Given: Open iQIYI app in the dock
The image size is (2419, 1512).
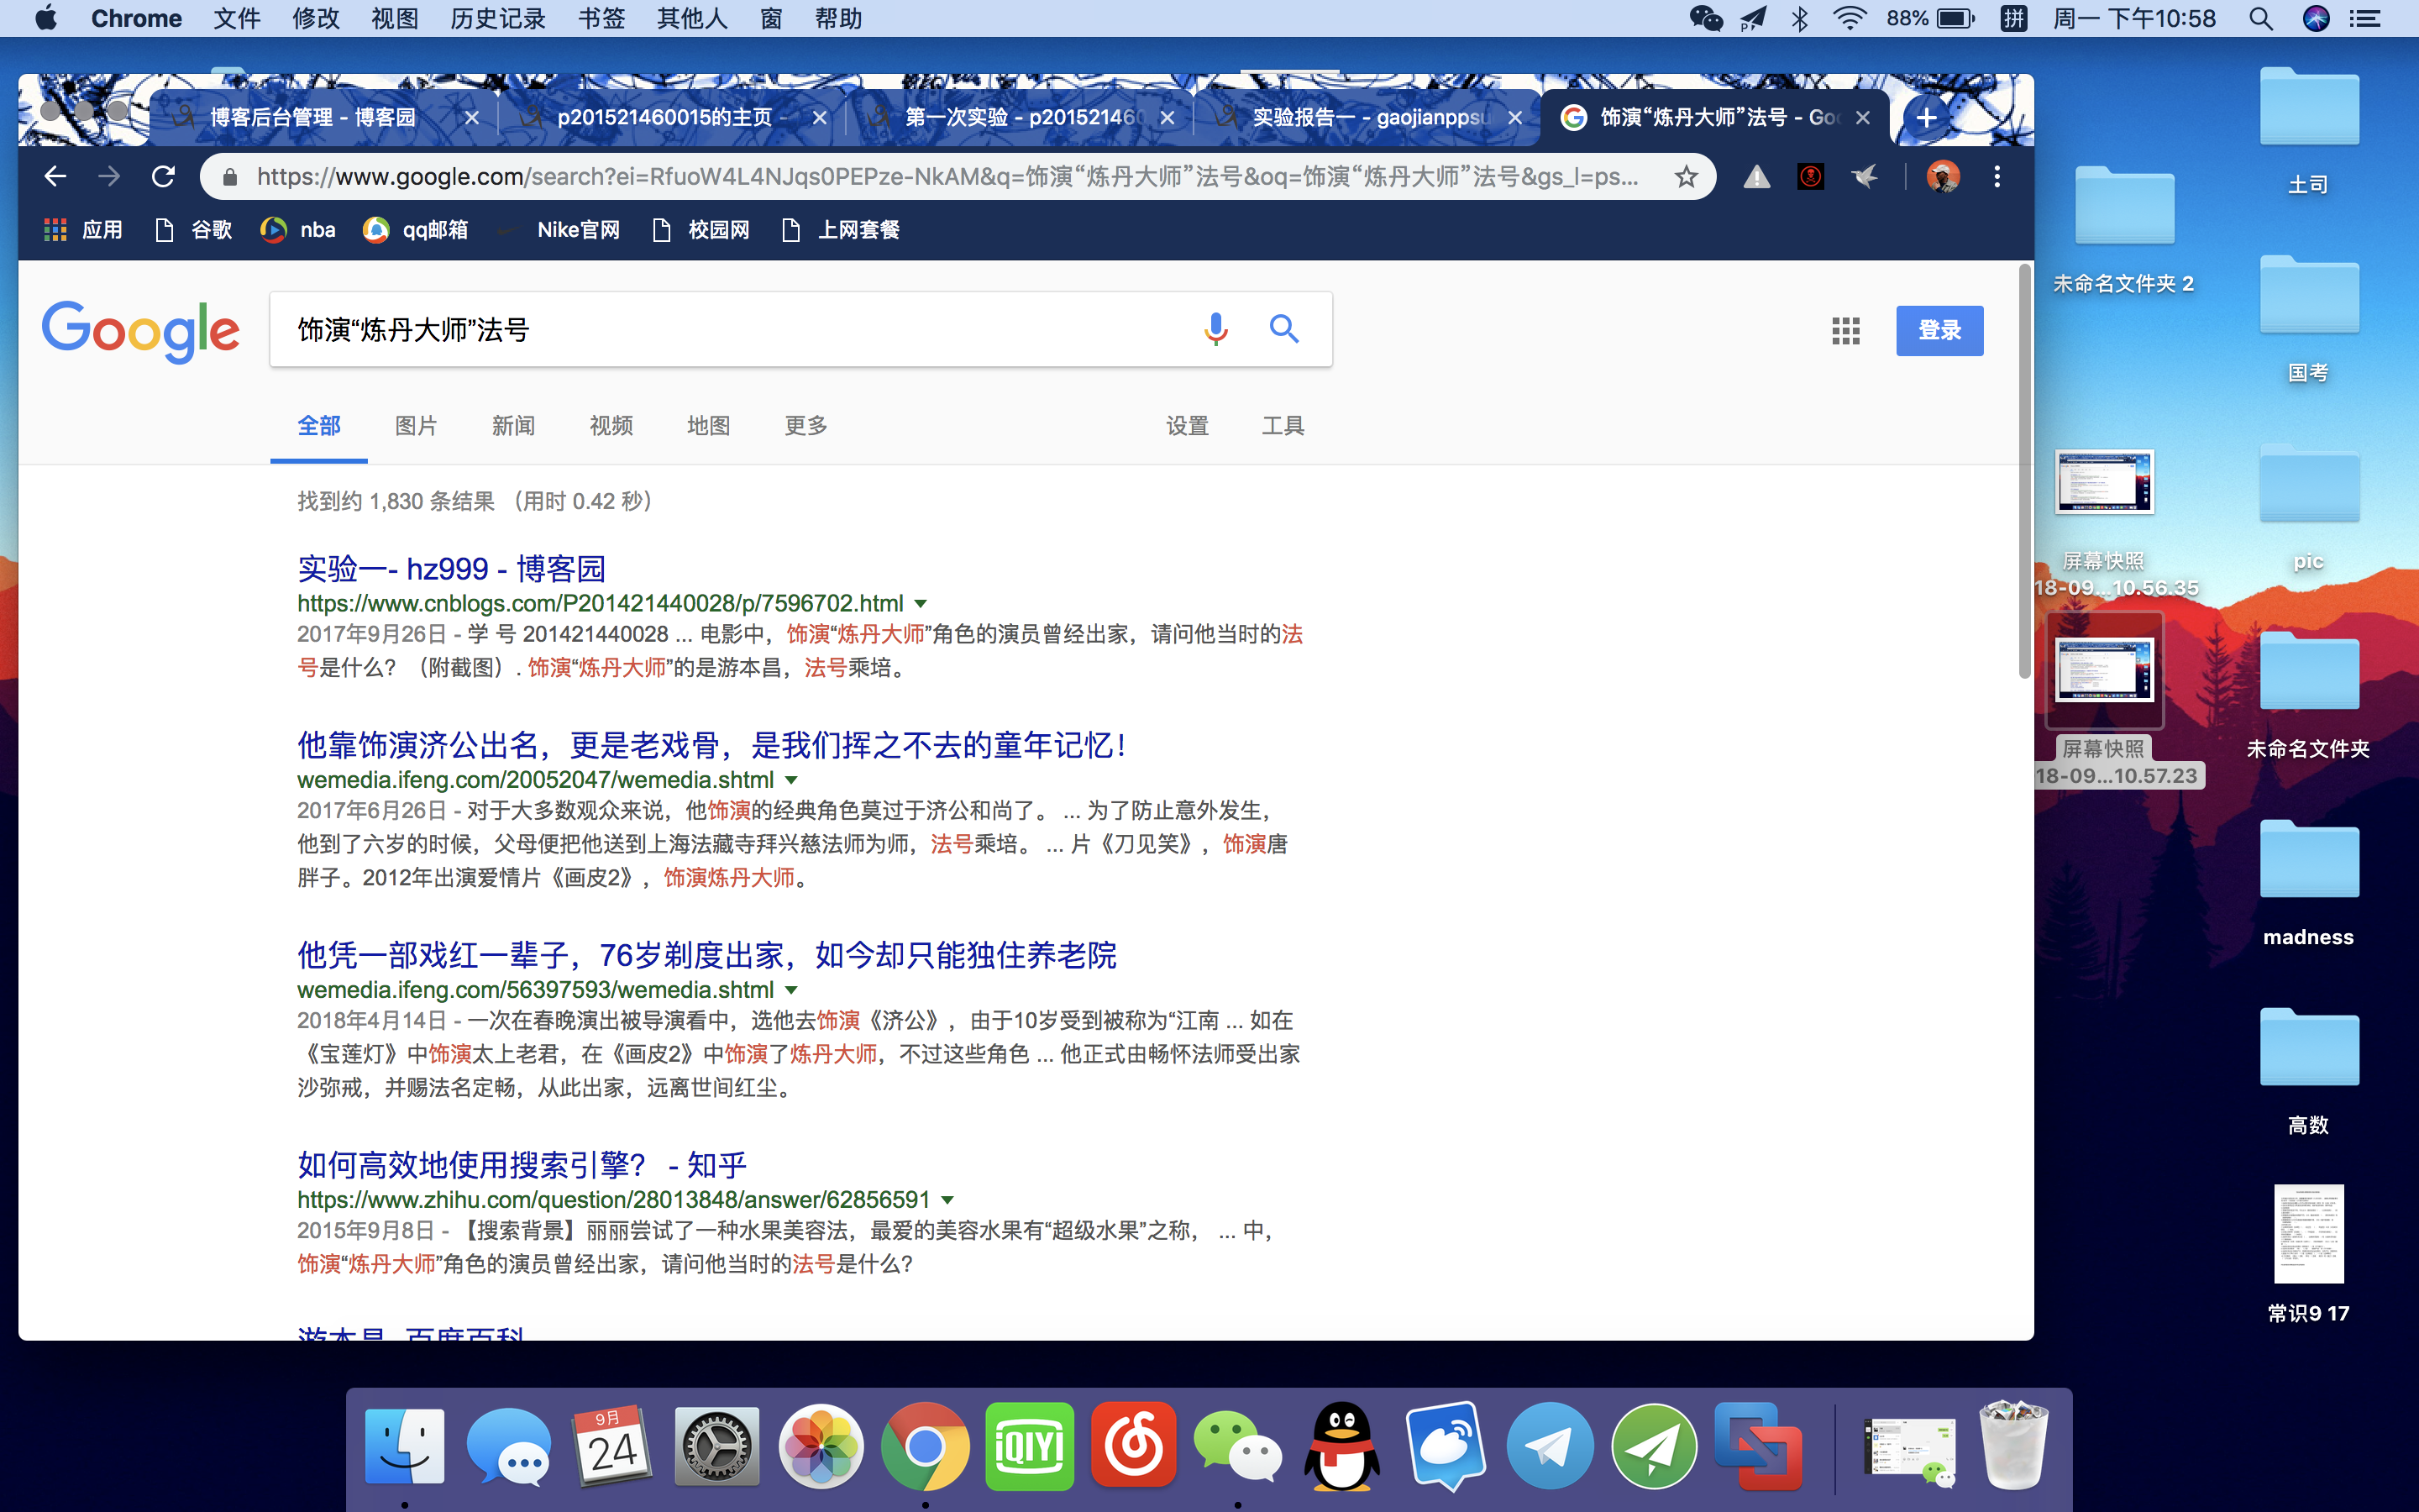Looking at the screenshot, I should coord(1029,1446).
